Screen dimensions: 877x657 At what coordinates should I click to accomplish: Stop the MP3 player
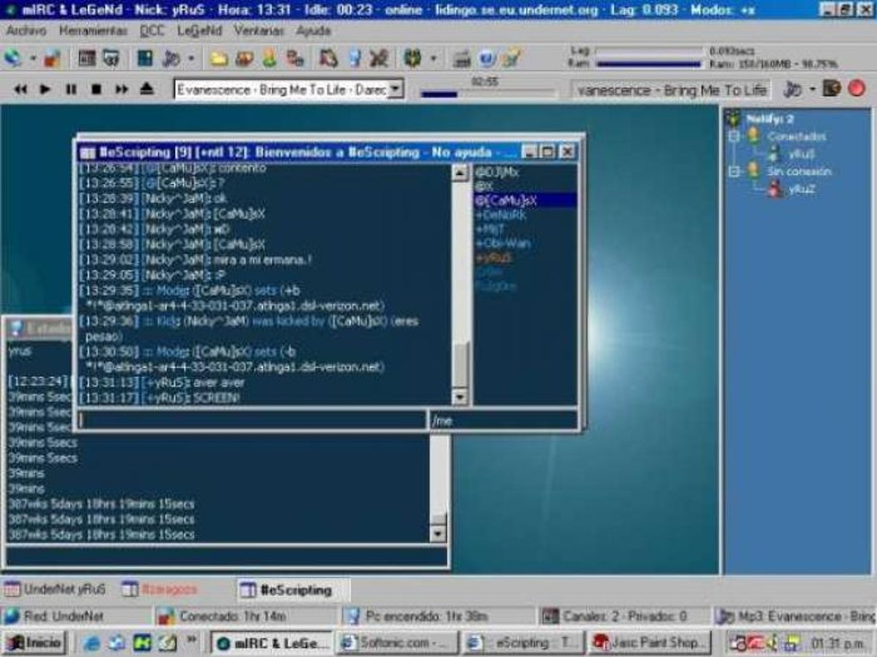pyautogui.click(x=96, y=88)
